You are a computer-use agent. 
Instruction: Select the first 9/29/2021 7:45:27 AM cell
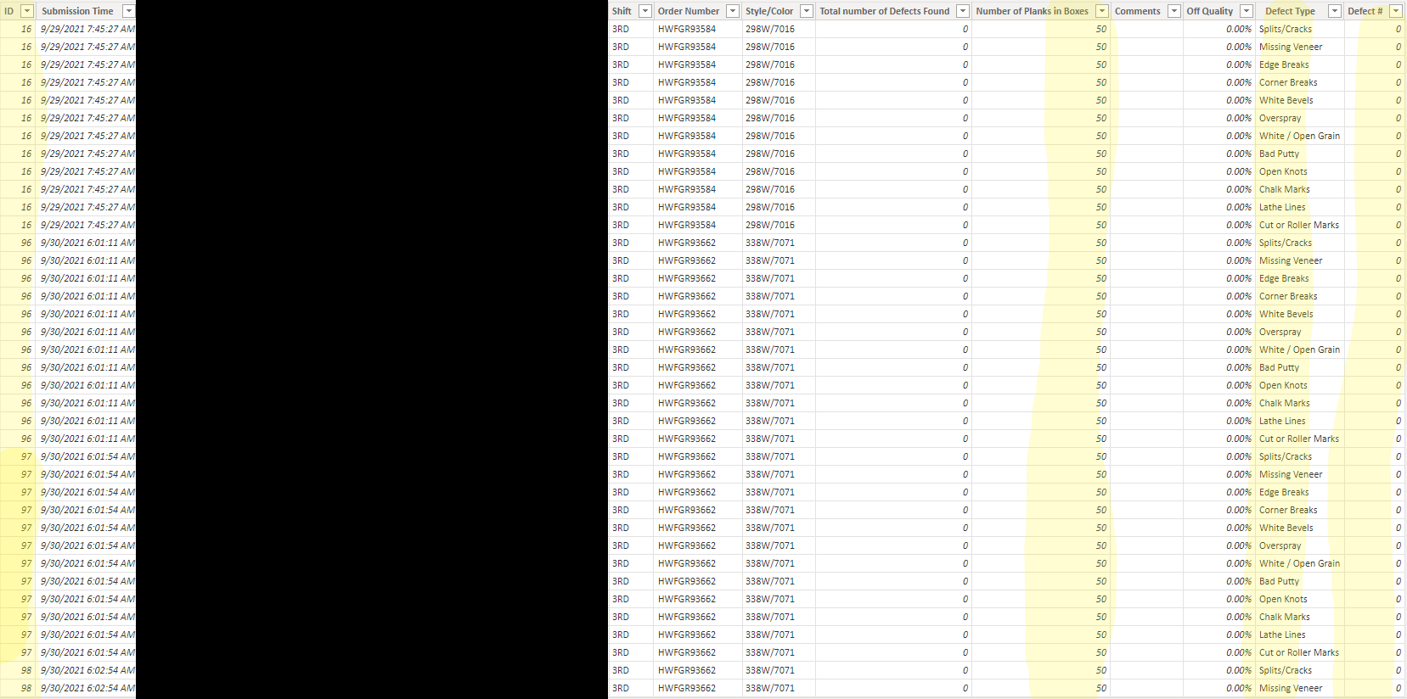coord(87,29)
